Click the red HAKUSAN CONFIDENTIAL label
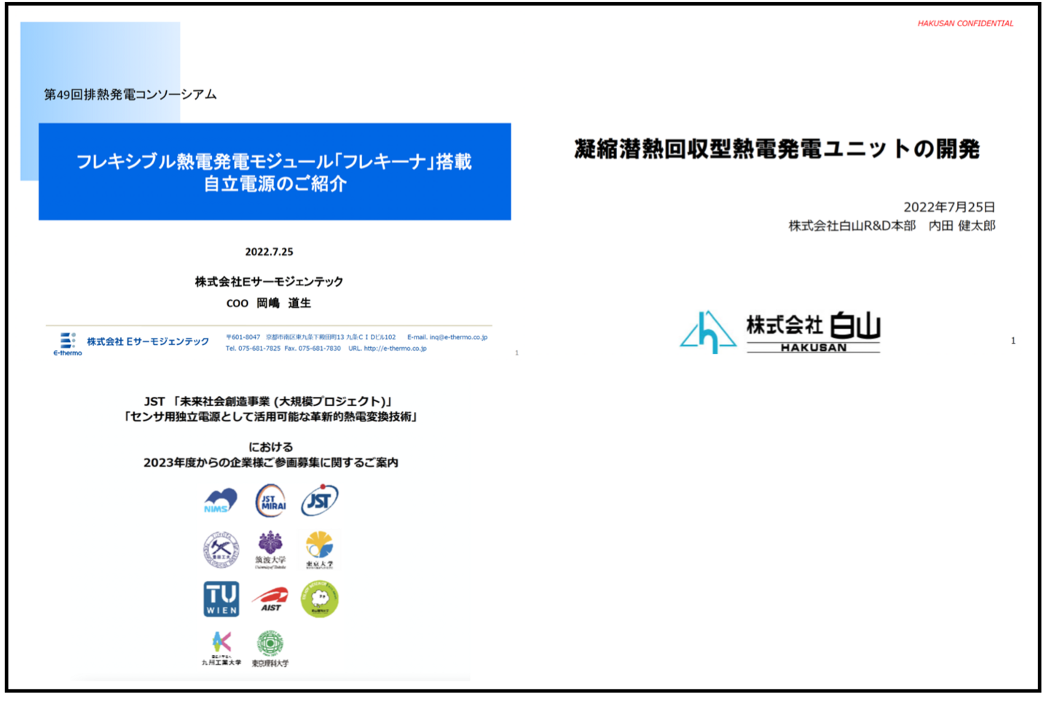Image resolution: width=1049 pixels, height=701 pixels. tap(965, 24)
